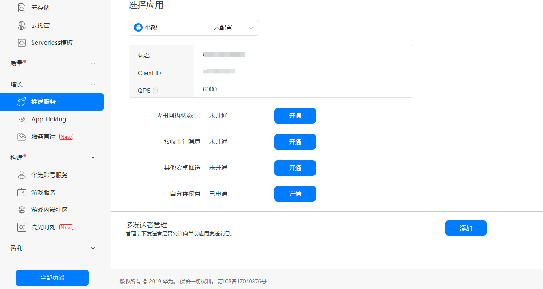Click the 服务直达 icon
543x289 pixels.
22,137
